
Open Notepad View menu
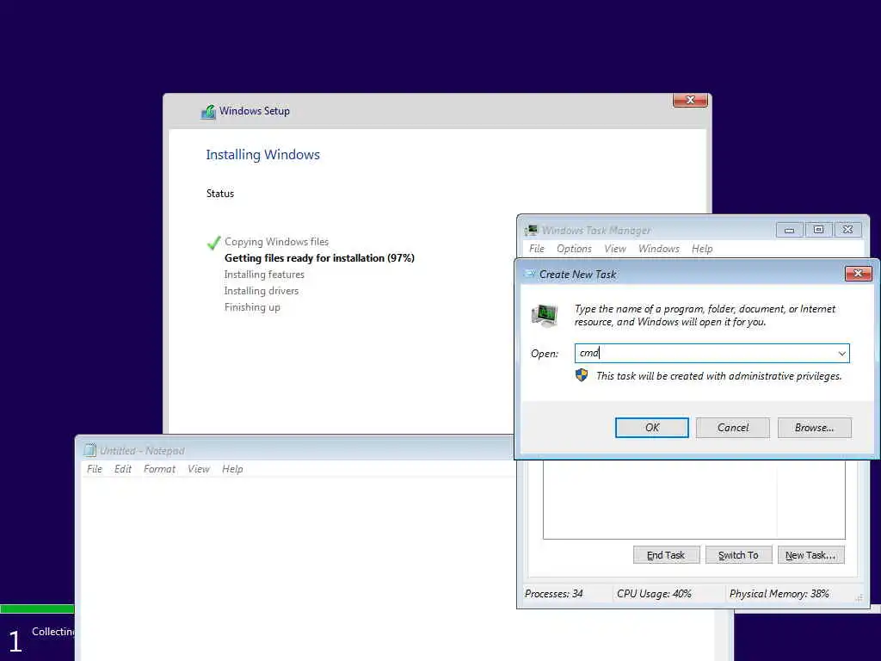[199, 469]
